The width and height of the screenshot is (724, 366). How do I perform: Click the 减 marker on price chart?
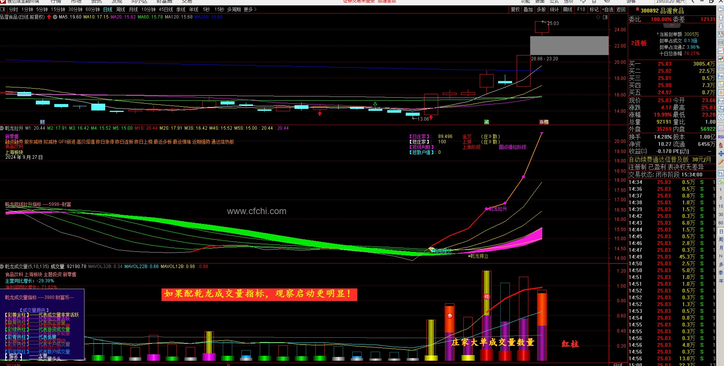tap(486, 122)
